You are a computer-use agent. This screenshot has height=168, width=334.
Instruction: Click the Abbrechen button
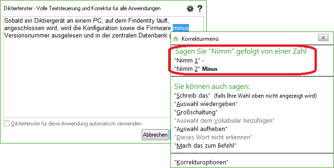point(155,135)
